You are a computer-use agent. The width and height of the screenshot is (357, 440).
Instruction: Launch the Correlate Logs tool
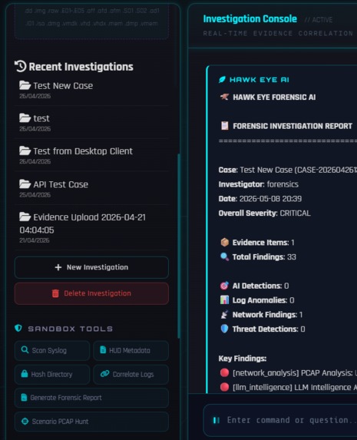point(131,374)
